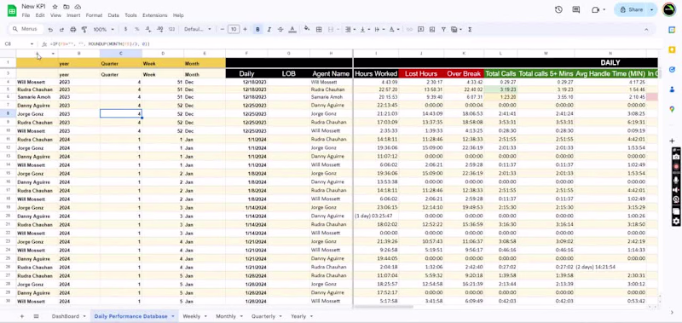682x323 pixels.
Task: Open the all sheets list button
Action: pos(37,316)
